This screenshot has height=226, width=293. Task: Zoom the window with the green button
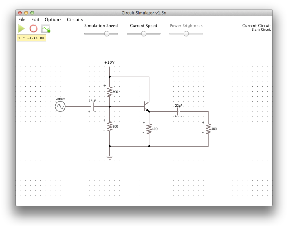[x=32, y=13]
